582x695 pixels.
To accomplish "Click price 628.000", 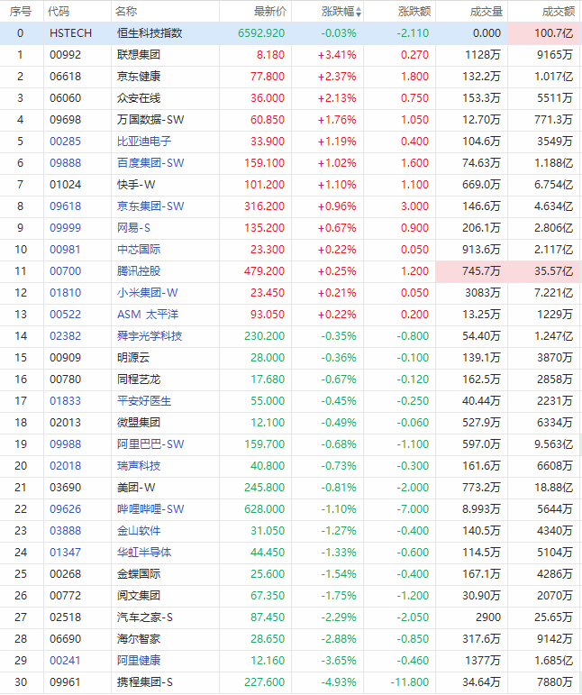I will [x=265, y=509].
